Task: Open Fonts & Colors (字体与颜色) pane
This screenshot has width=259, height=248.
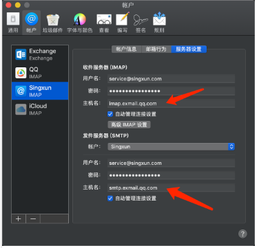Action: pyautogui.click(x=80, y=23)
